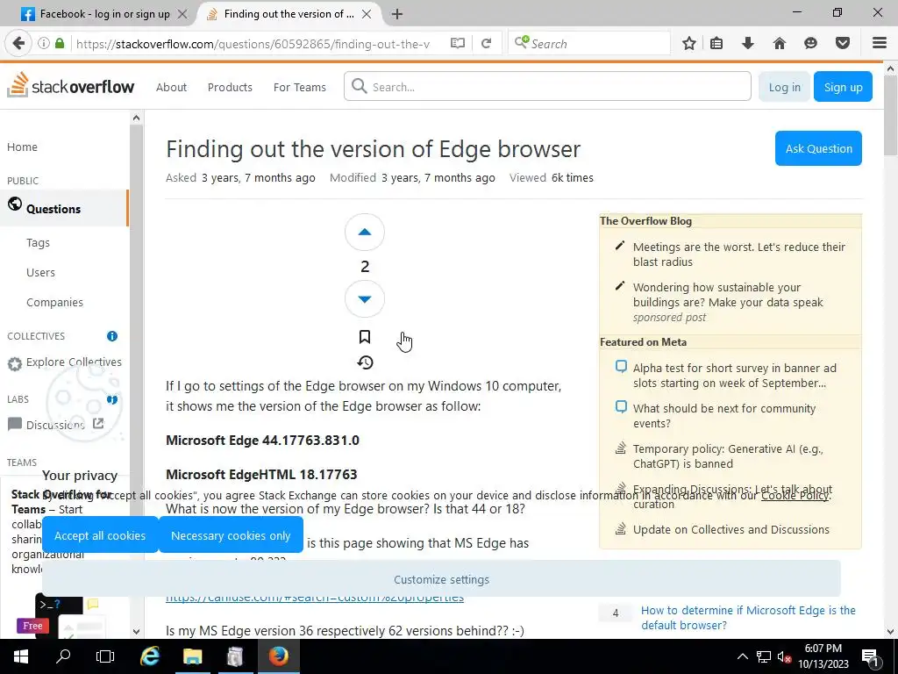
Task: Open Explore Collectives
Action: [74, 362]
